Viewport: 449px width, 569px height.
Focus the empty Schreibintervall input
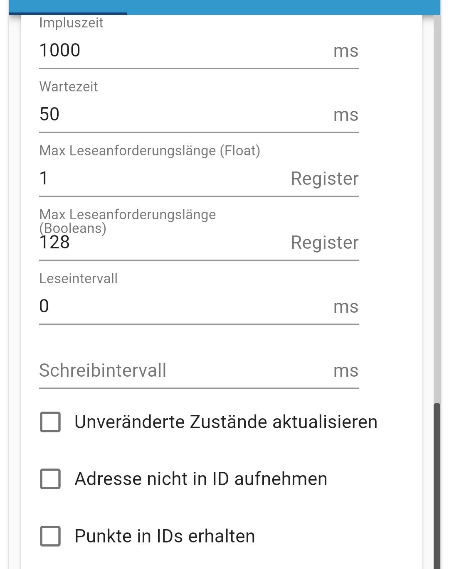(x=183, y=370)
